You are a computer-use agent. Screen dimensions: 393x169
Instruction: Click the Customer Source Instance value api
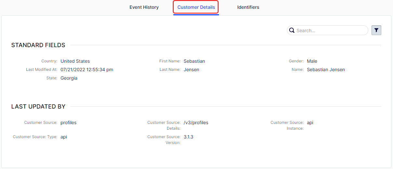tap(310, 123)
